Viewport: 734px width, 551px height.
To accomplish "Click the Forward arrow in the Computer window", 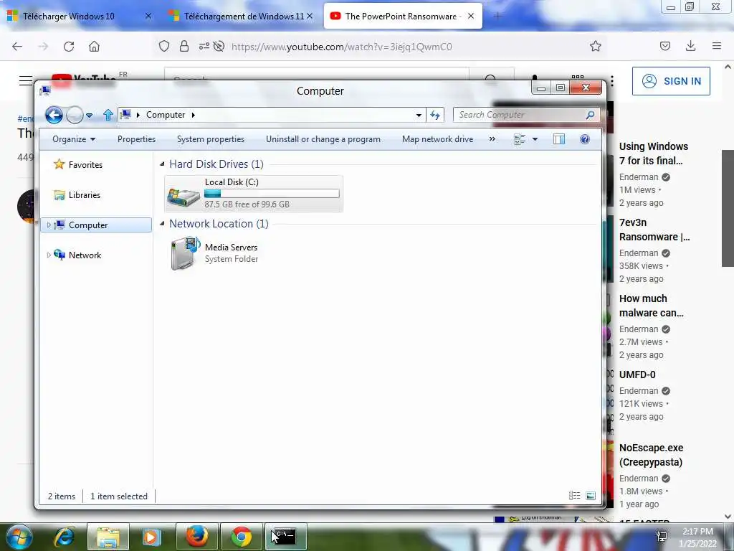I will pos(75,115).
